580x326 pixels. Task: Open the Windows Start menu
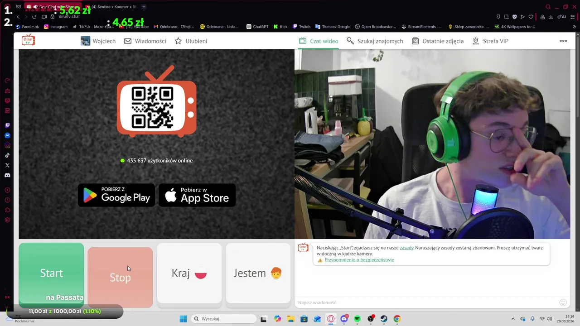[183, 319]
